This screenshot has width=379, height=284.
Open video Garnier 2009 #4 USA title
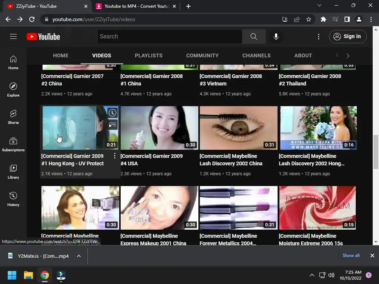(151, 160)
